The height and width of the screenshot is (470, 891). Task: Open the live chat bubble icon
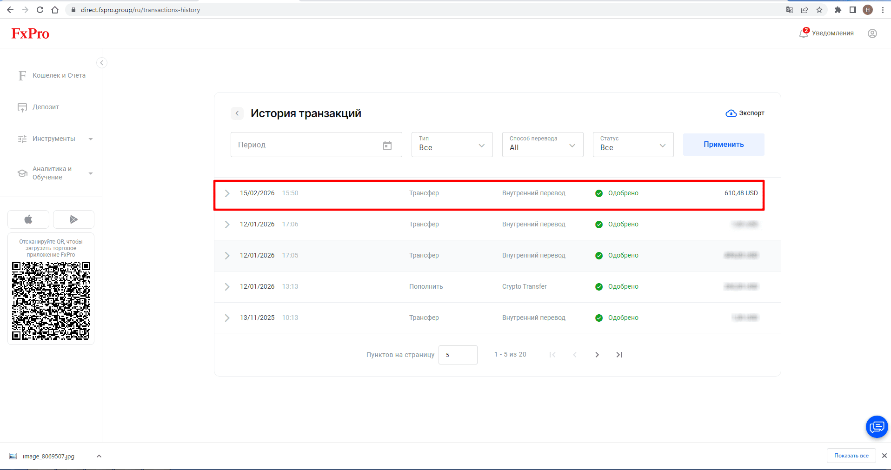click(877, 427)
